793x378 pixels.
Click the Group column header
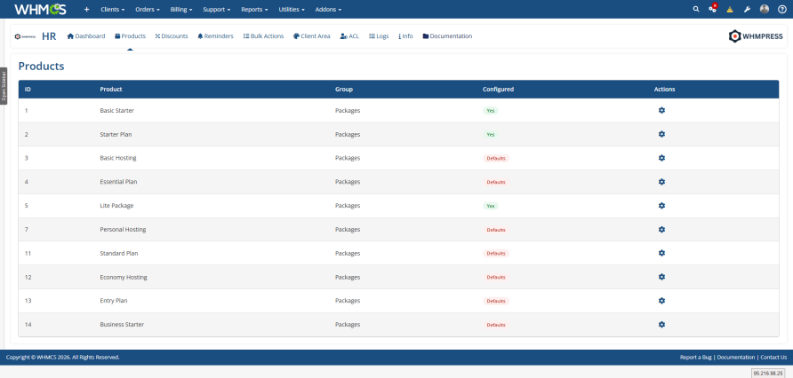[344, 90]
